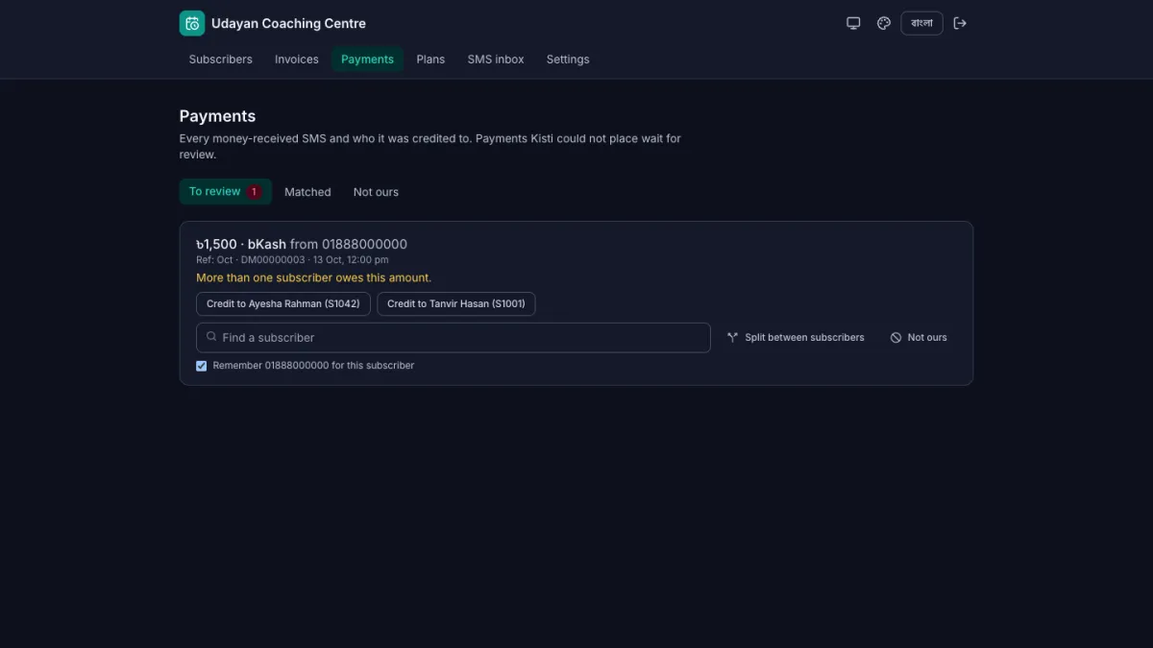Credit payment to Tanvir Hasan (S1001)
Image resolution: width=1153 pixels, height=648 pixels.
coord(456,303)
